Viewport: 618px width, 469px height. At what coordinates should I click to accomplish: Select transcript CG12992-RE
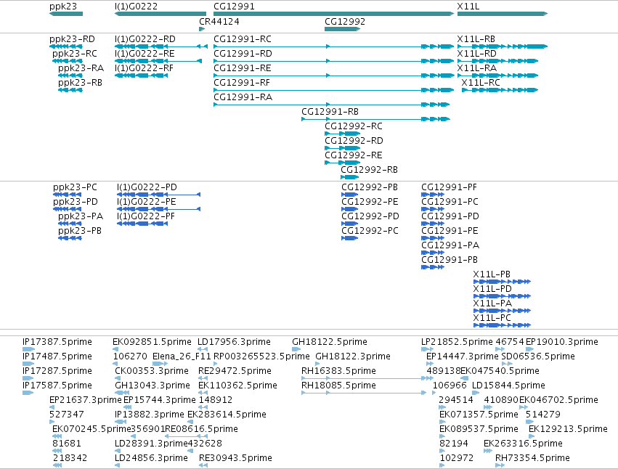[x=354, y=155]
